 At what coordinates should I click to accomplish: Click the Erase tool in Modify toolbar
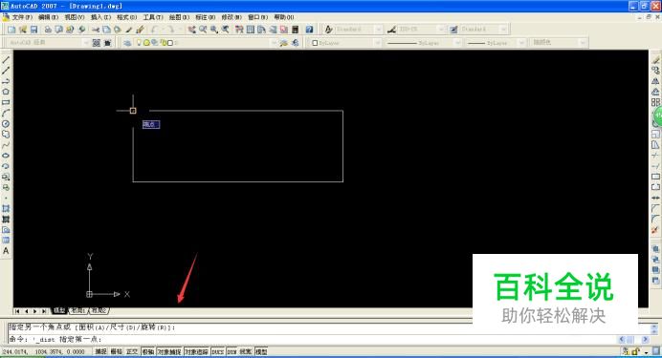pyautogui.click(x=655, y=60)
